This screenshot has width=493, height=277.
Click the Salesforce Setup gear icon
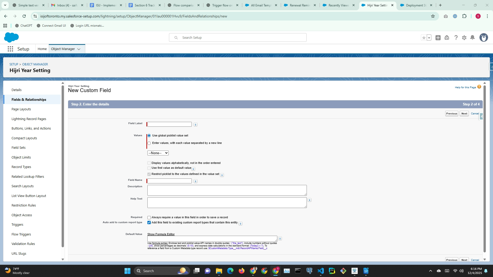click(464, 38)
